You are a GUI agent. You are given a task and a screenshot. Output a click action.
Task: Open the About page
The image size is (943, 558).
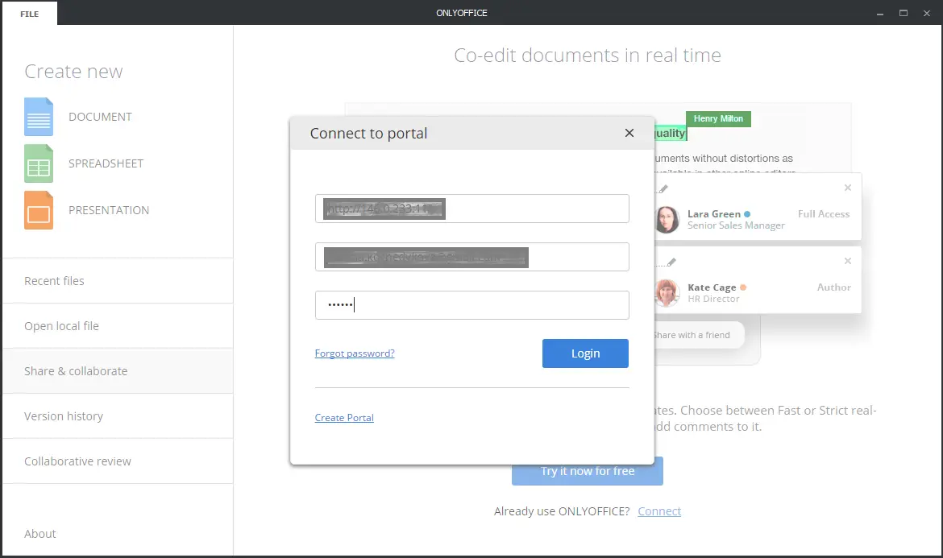pyautogui.click(x=39, y=533)
